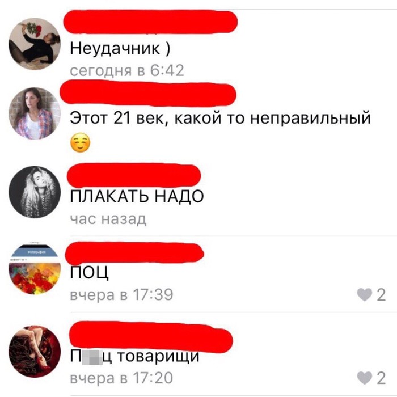Like the comment posted at 17:39

pyautogui.click(x=364, y=295)
